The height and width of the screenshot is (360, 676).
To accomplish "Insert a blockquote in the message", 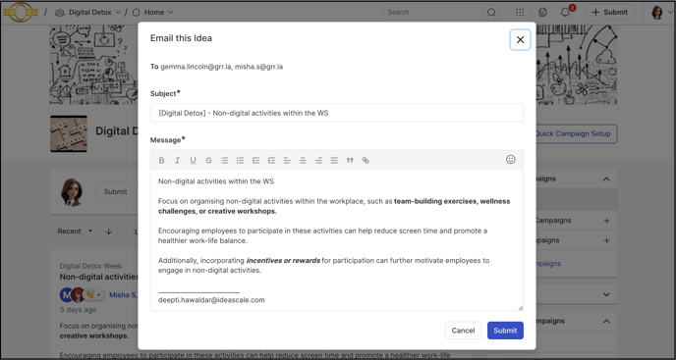I will 350,160.
